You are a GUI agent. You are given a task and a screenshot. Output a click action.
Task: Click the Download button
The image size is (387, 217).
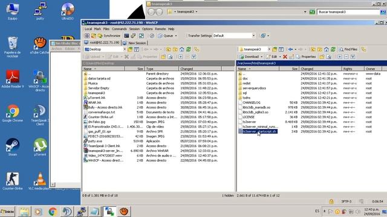(249, 57)
